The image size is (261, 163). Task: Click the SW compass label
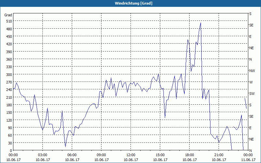(252, 94)
